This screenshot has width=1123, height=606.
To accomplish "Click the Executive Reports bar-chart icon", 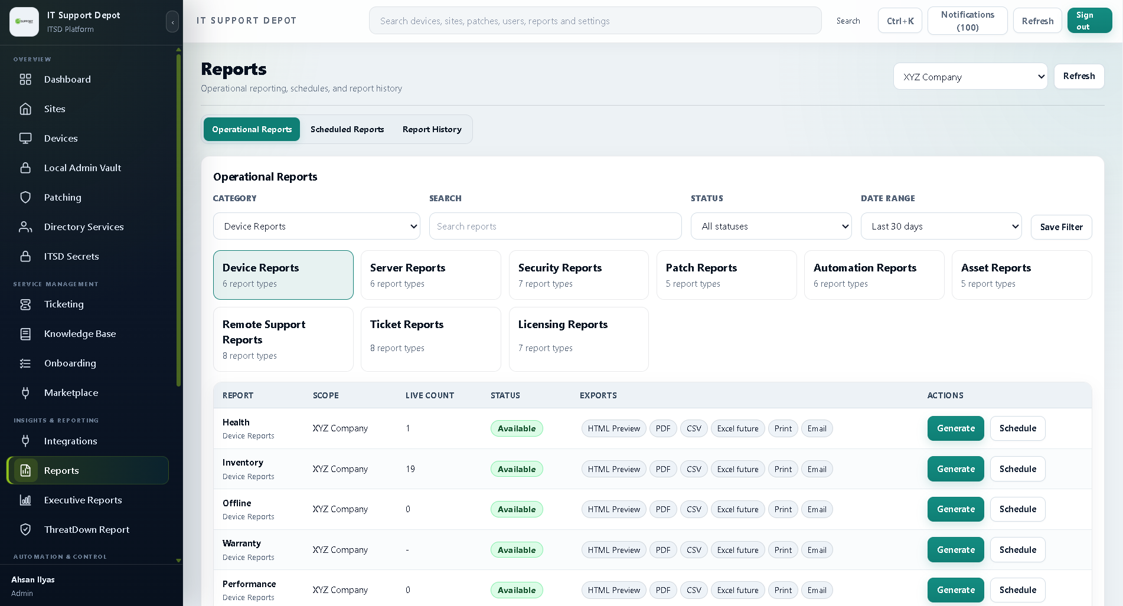I will tap(25, 500).
